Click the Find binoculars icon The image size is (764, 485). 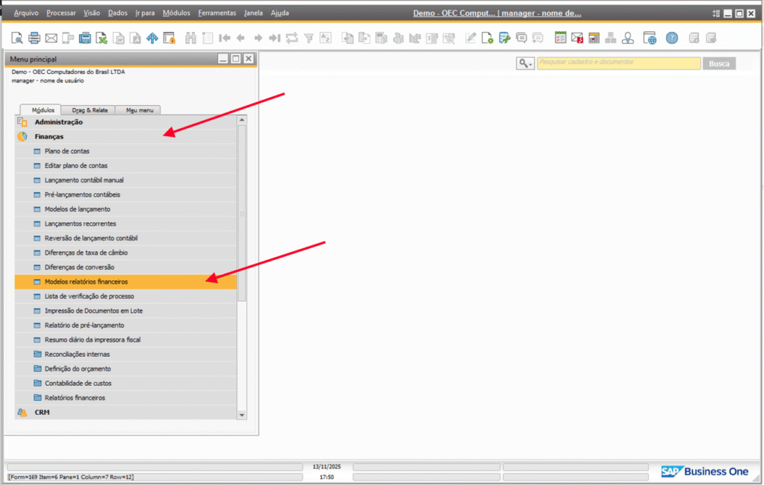[x=190, y=38]
